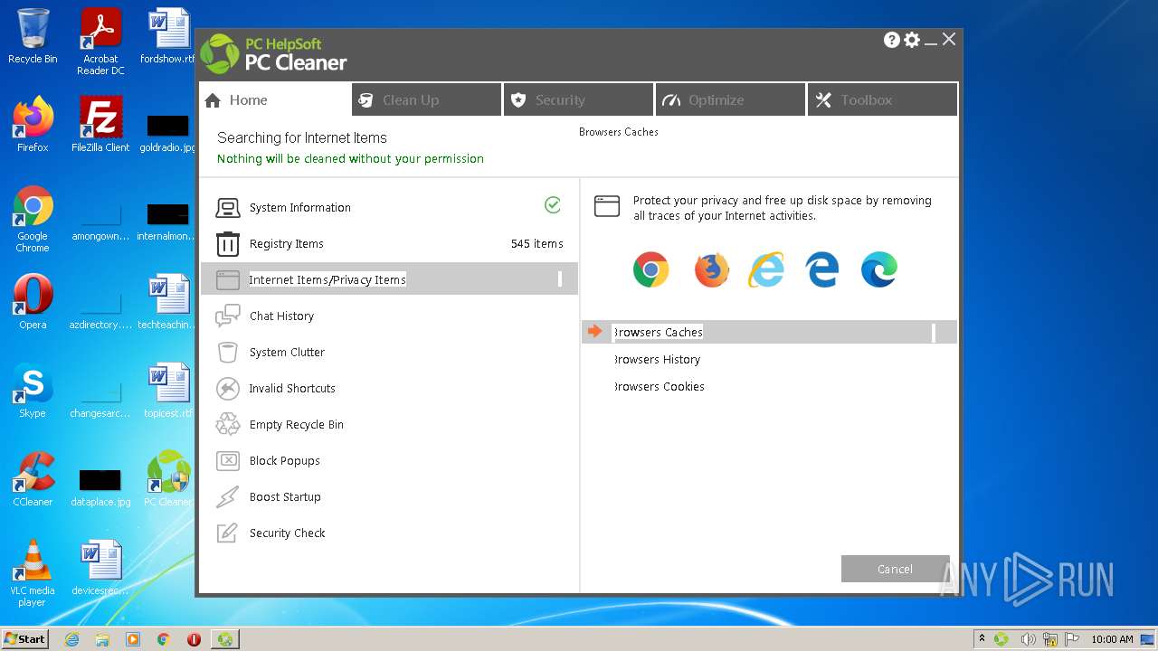Open Windows Explorer from the taskbar
The height and width of the screenshot is (651, 1158).
(x=102, y=639)
